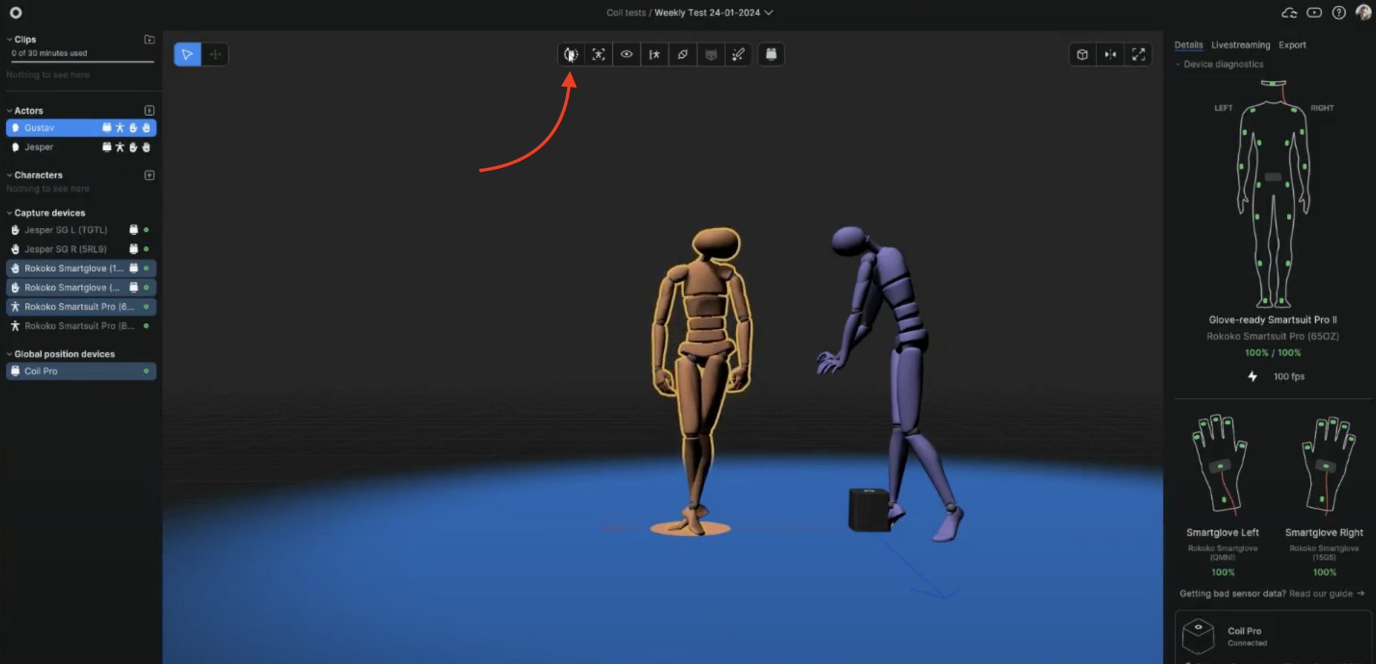Select the pointer selection tool
The width and height of the screenshot is (1376, 664).
coord(187,54)
